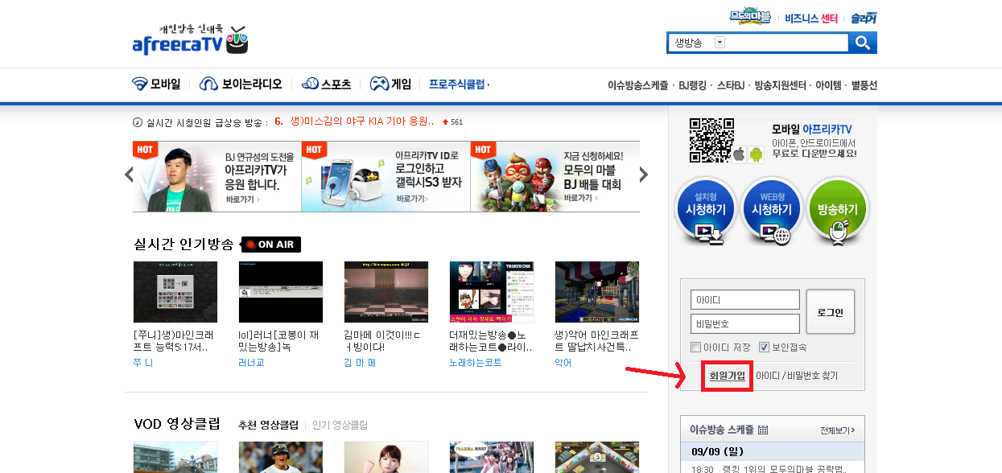
Task: Open the BJ name 노래하는코트
Action: [476, 363]
